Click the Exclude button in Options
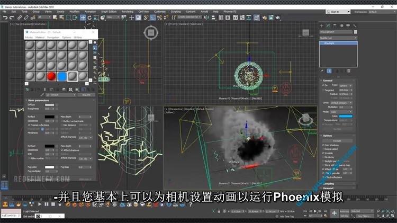397x223 pixels. [x=337, y=141]
